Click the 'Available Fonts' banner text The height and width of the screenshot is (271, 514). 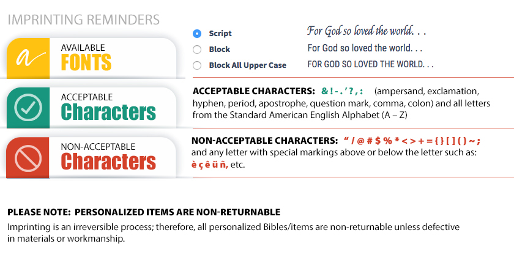coord(86,56)
